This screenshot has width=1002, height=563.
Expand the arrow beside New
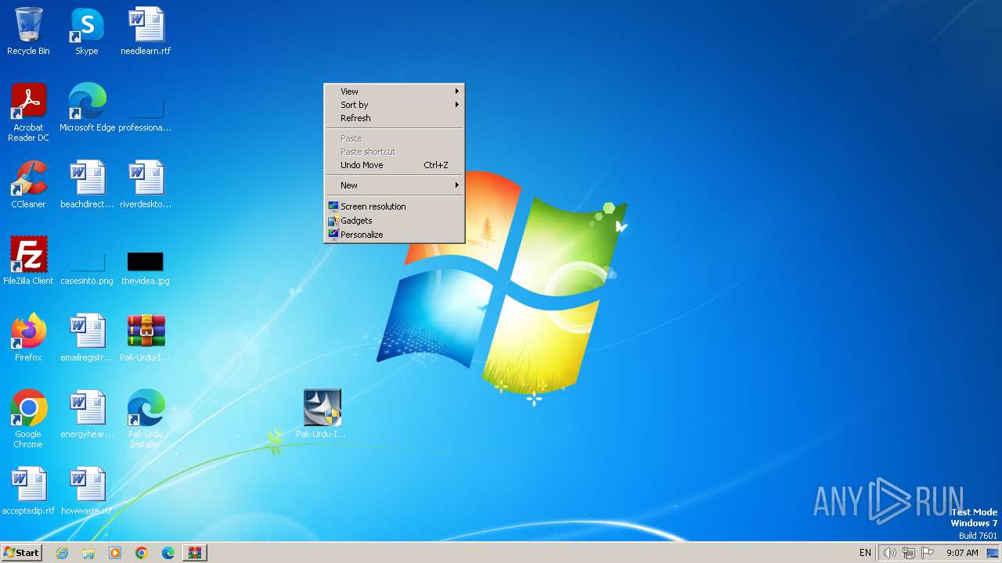point(457,185)
